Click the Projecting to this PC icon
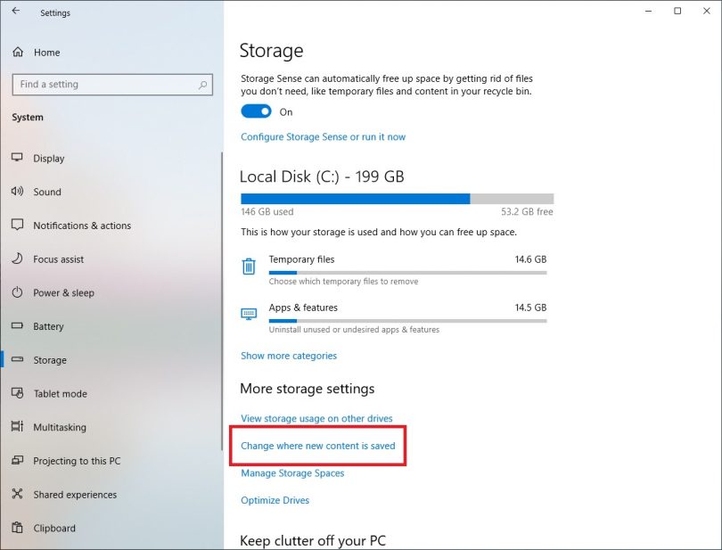 (x=19, y=461)
